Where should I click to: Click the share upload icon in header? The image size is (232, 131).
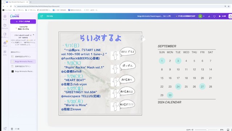click(x=231, y=16)
